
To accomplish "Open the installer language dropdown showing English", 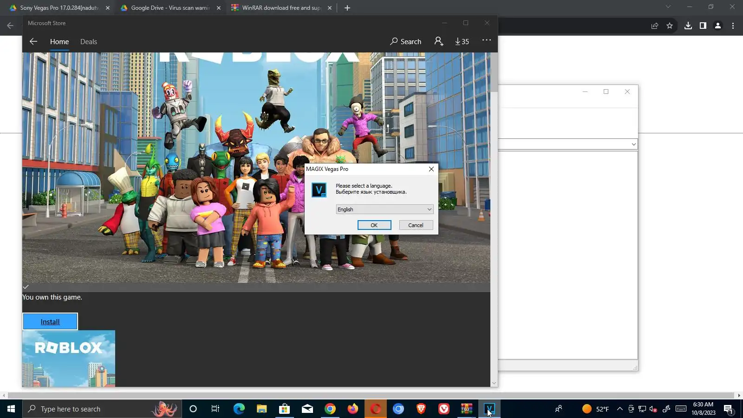I will (385, 209).
